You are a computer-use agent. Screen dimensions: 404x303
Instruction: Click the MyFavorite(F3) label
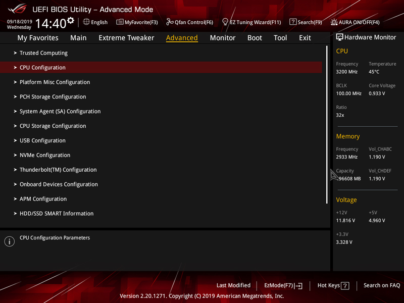pos(141,22)
